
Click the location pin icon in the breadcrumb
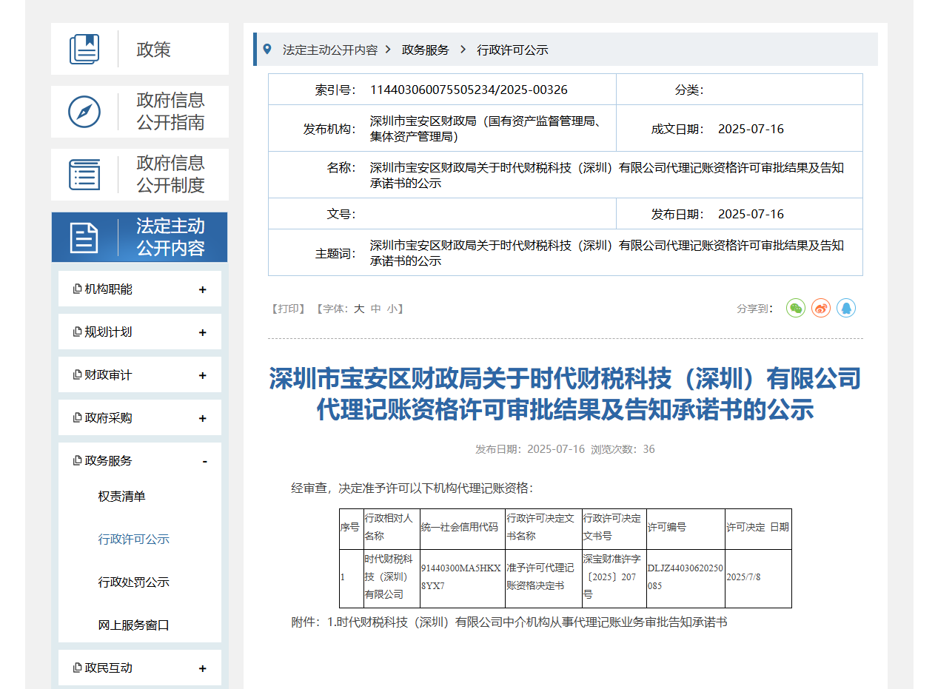click(x=269, y=49)
